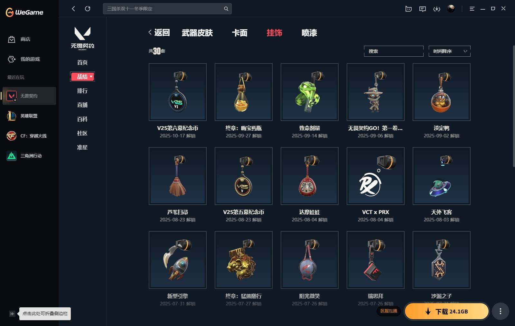This screenshot has height=326, width=515.
Task: Expand the 时间降序 sort dropdown
Action: (x=449, y=51)
